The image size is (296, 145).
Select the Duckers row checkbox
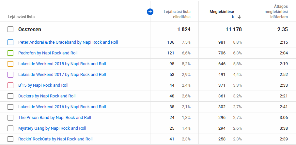10,96
